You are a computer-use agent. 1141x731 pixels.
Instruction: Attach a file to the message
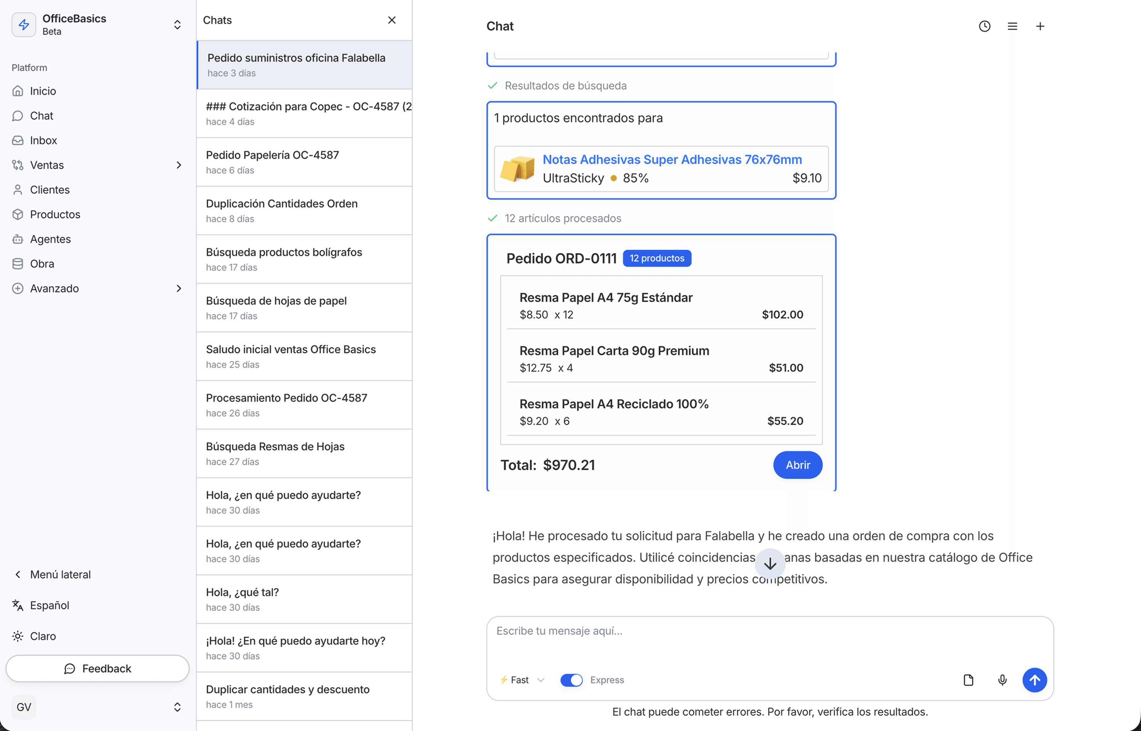point(969,680)
